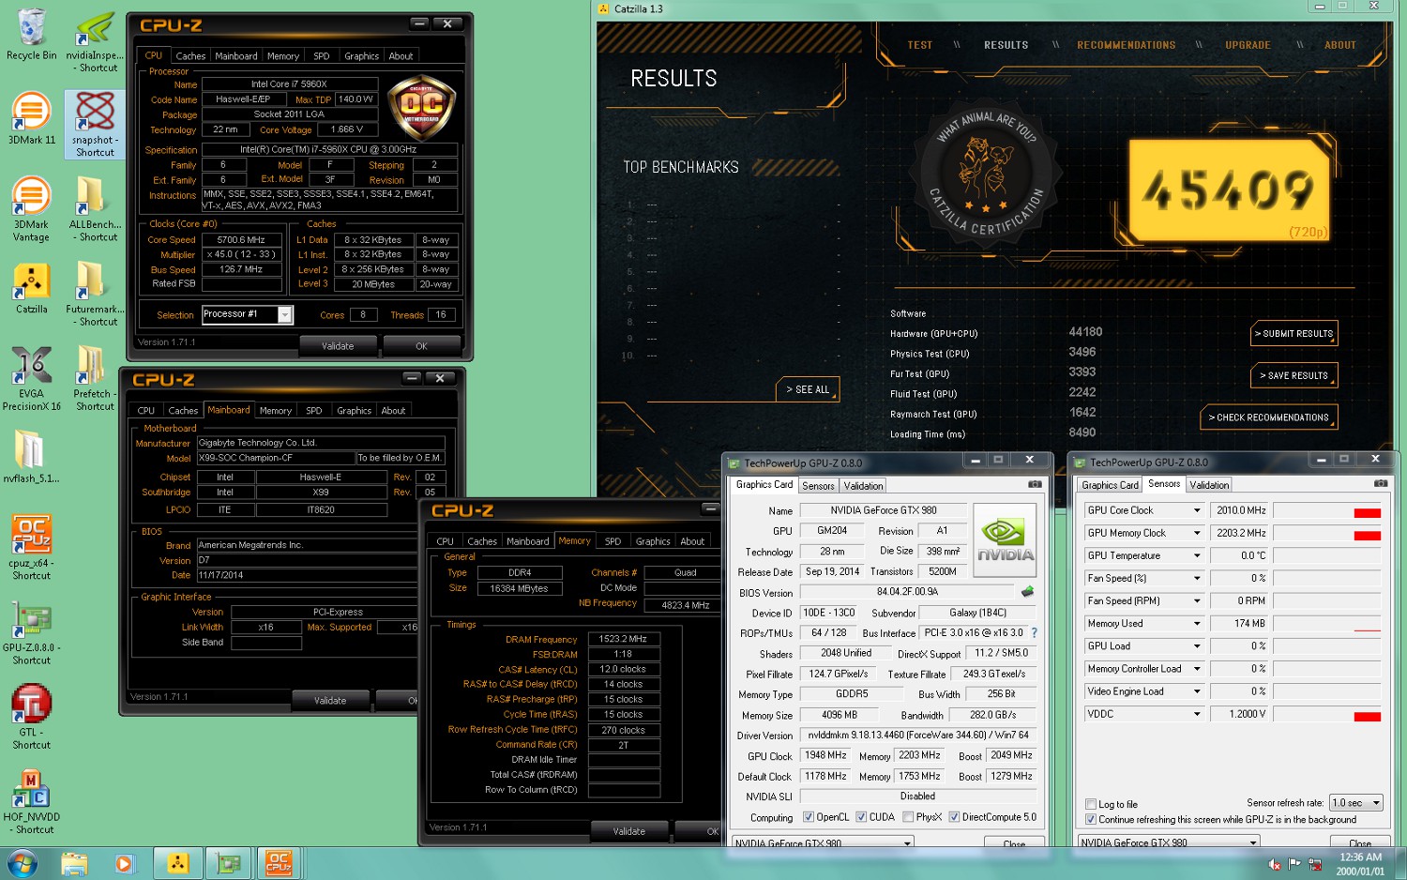1407x880 pixels.
Task: Click SEE ALL under Top Benchmarks
Action: (x=808, y=389)
